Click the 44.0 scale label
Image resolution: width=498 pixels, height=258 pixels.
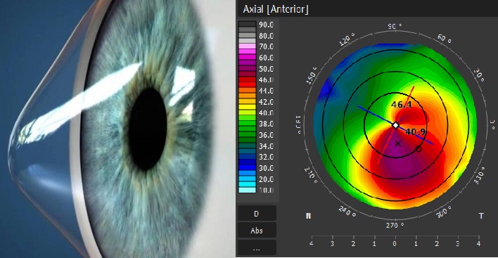coord(266,91)
